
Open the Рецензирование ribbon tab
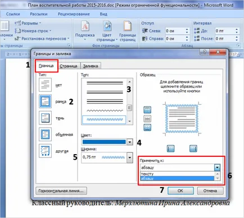tap(74, 14)
